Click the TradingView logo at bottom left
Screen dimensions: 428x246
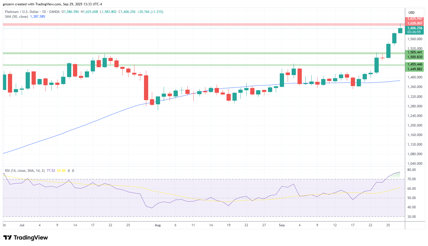click(x=26, y=238)
